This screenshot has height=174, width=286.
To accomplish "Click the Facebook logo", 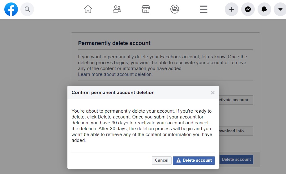I will (11, 9).
